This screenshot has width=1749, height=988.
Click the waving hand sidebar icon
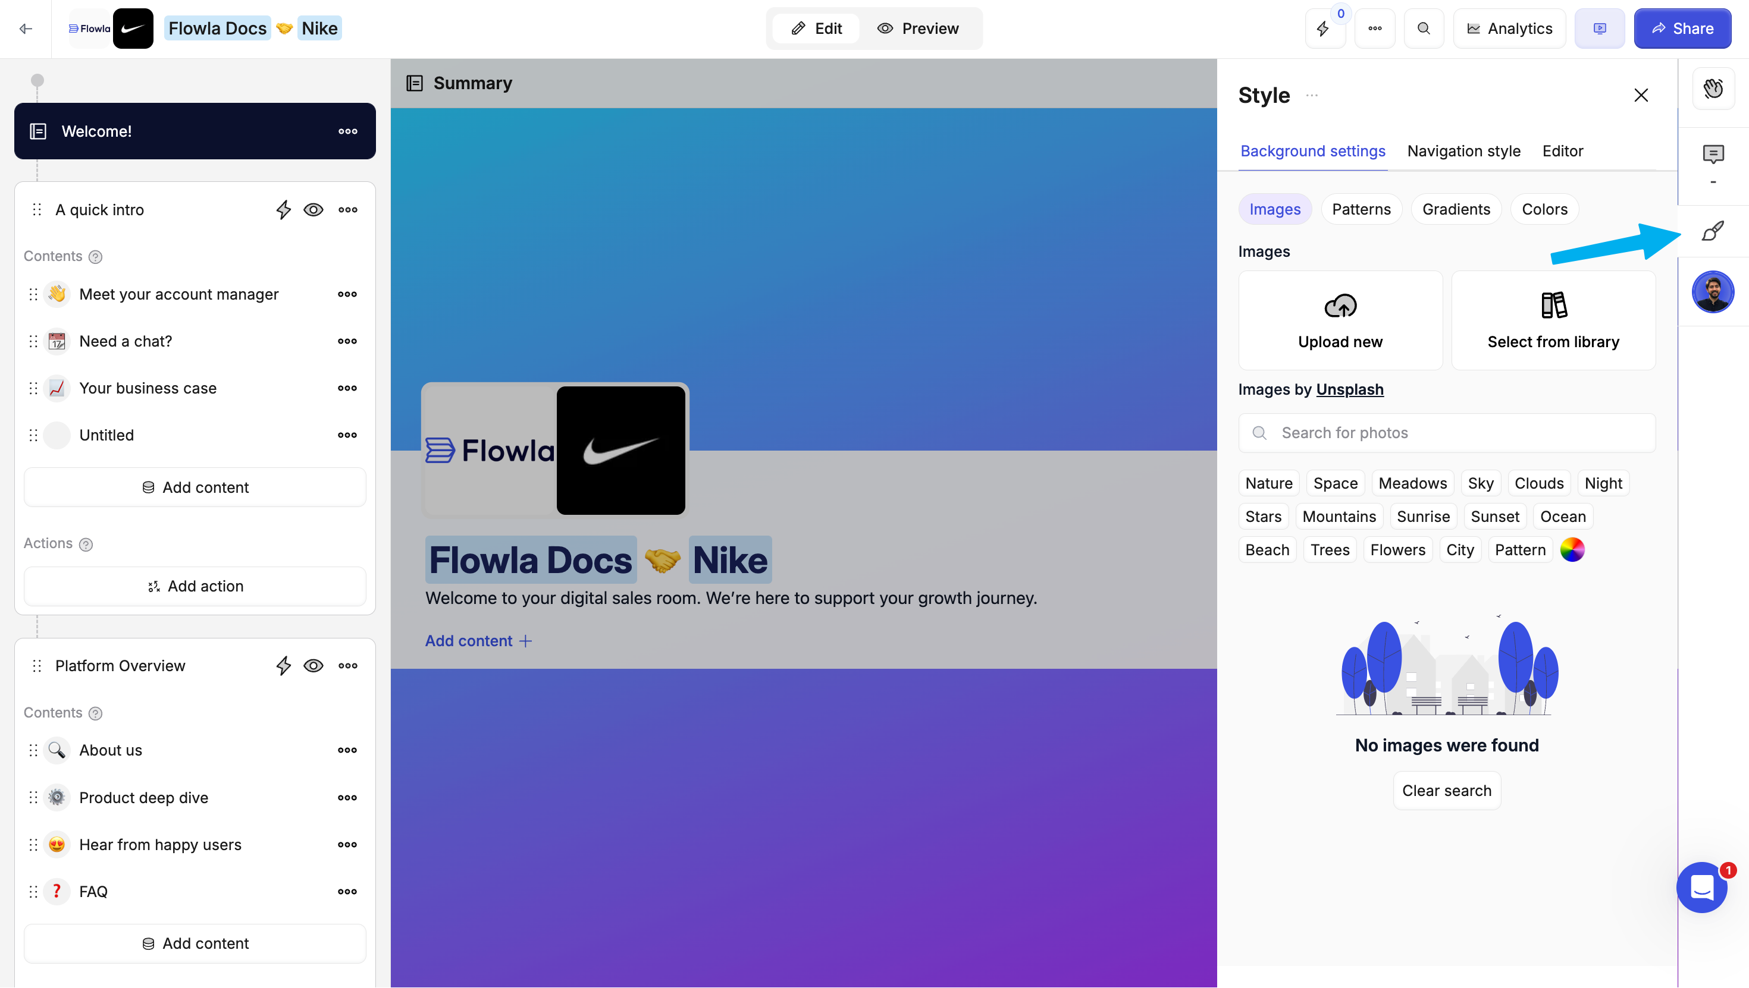1713,88
